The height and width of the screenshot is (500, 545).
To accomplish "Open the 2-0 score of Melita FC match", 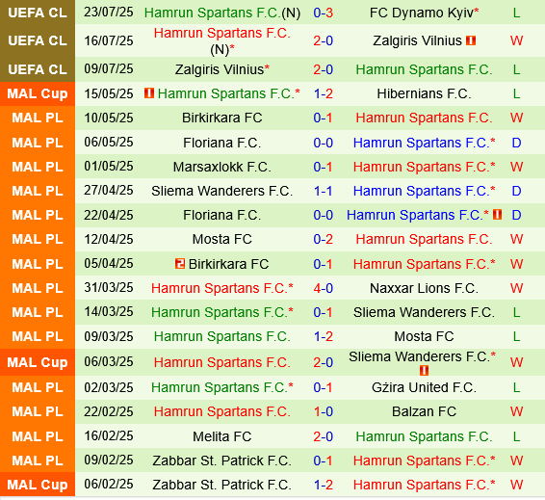I will point(323,436).
